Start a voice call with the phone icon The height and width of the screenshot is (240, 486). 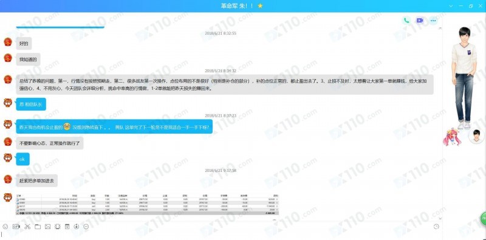coord(406,21)
